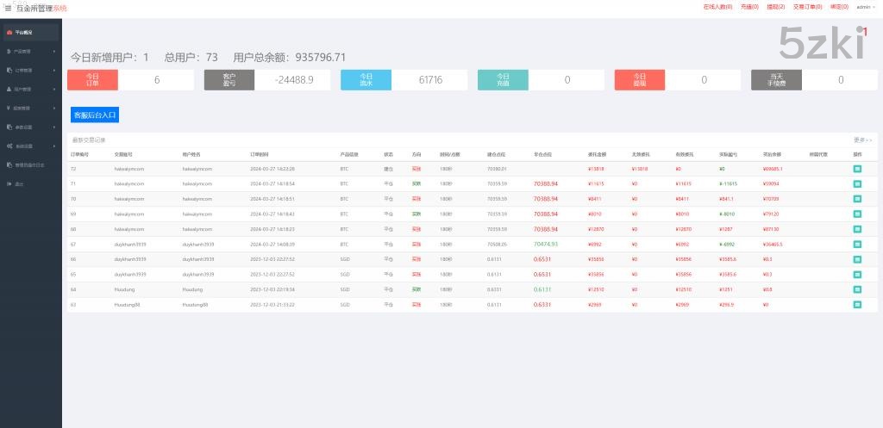The width and height of the screenshot is (883, 428).
Task: Click the action icon for order 70
Action: 857,199
